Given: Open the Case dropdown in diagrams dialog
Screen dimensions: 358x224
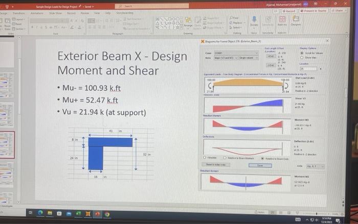Looking at the screenshot, I should pyautogui.click(x=236, y=53).
